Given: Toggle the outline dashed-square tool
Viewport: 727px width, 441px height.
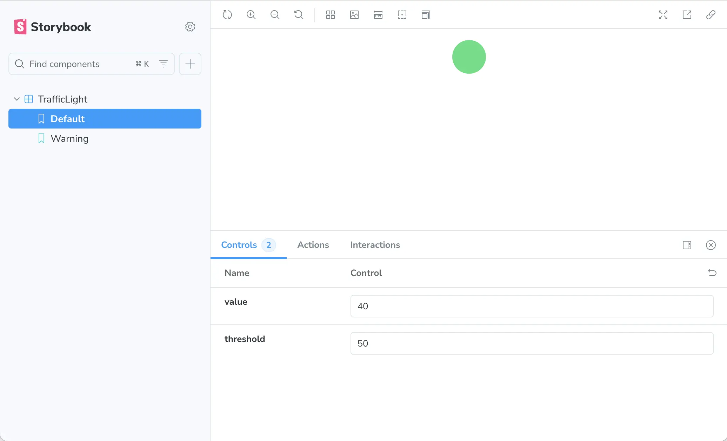Looking at the screenshot, I should (402, 15).
